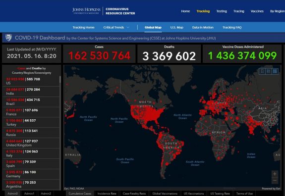Click total cases number 162 530 764
This screenshot has width=285, height=196.
point(99,55)
